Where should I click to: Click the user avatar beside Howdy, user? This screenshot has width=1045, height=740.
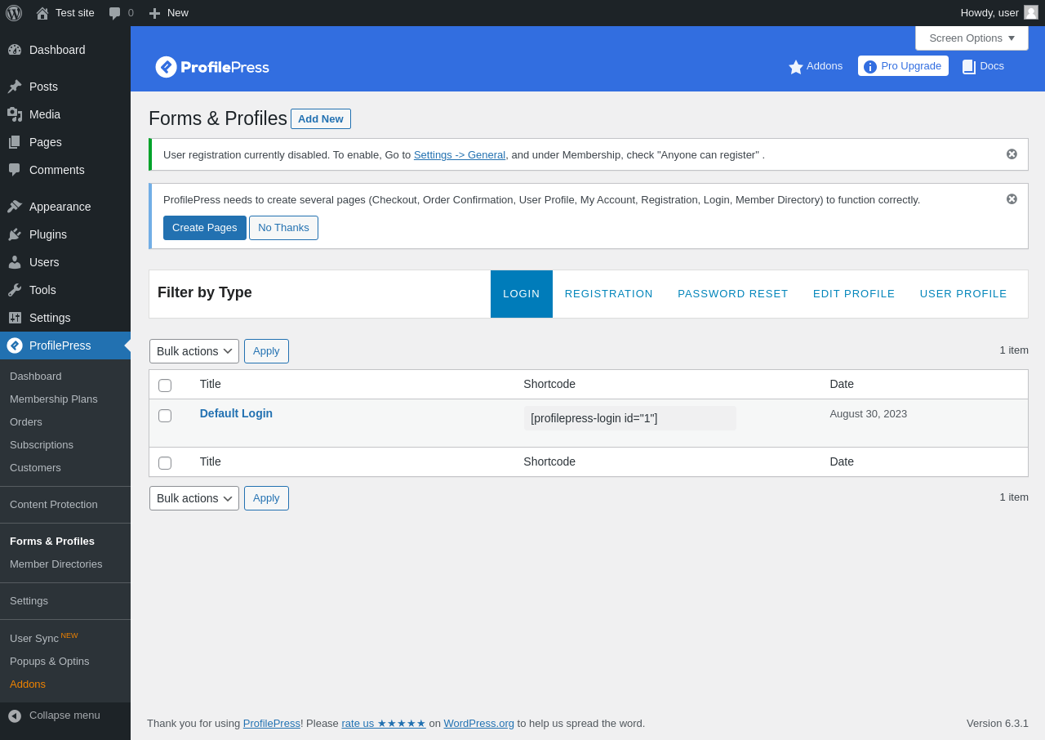pyautogui.click(x=1031, y=12)
